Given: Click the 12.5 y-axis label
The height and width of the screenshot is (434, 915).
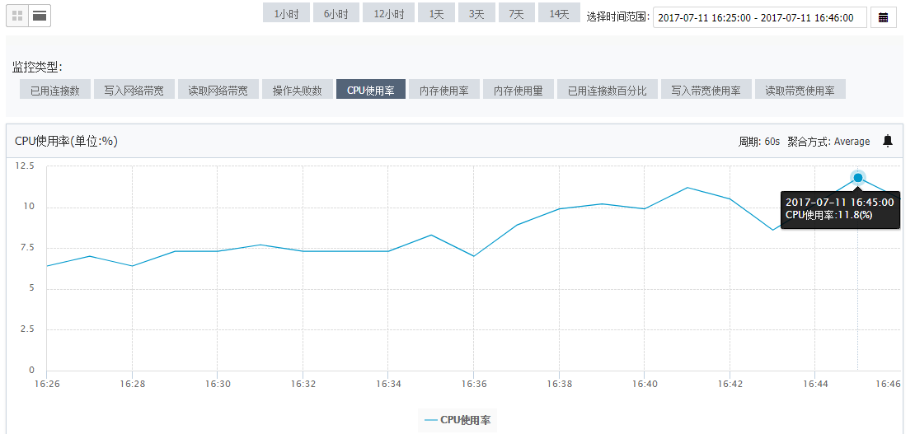Looking at the screenshot, I should click(x=25, y=166).
